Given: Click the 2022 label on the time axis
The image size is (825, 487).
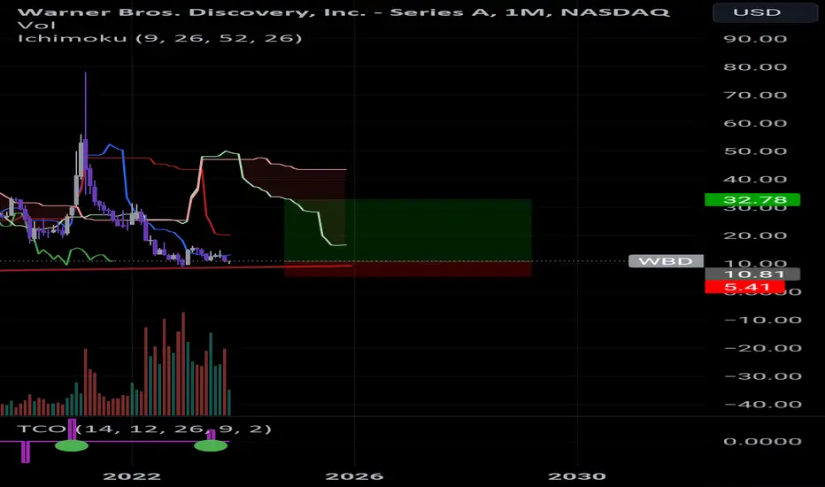Looking at the screenshot, I should click(x=132, y=476).
